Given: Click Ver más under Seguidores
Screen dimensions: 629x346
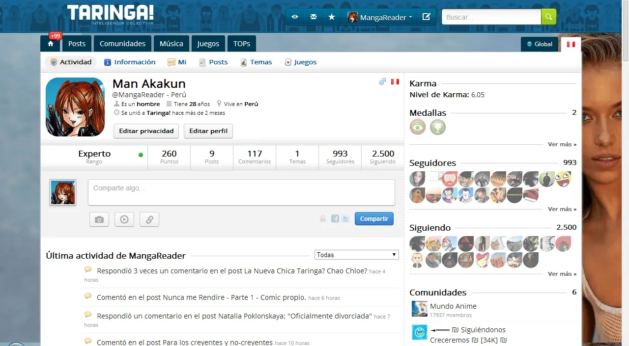Looking at the screenshot, I should [x=562, y=209].
